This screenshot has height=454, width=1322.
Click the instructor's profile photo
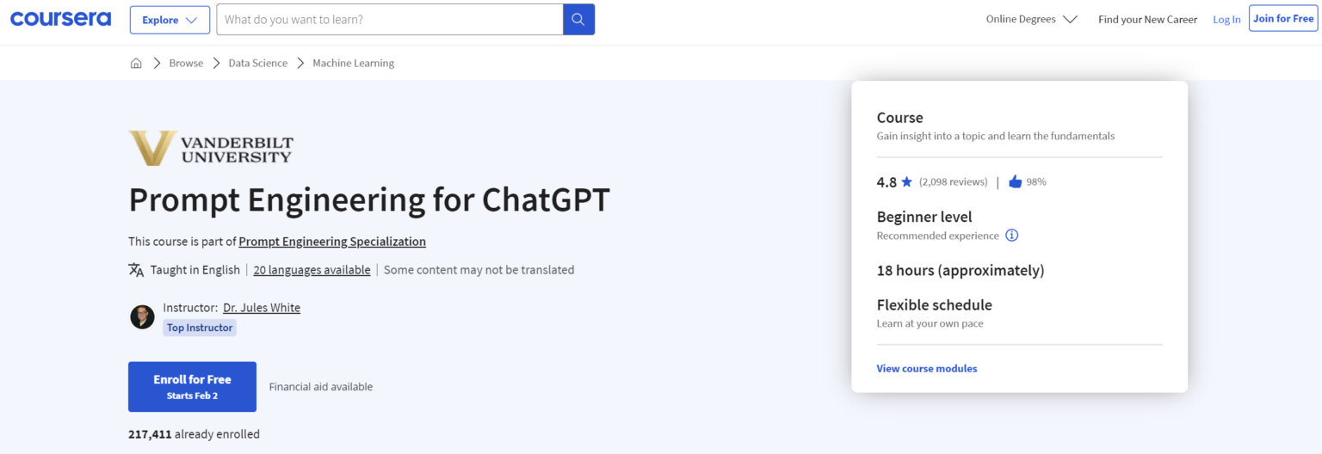pos(142,316)
